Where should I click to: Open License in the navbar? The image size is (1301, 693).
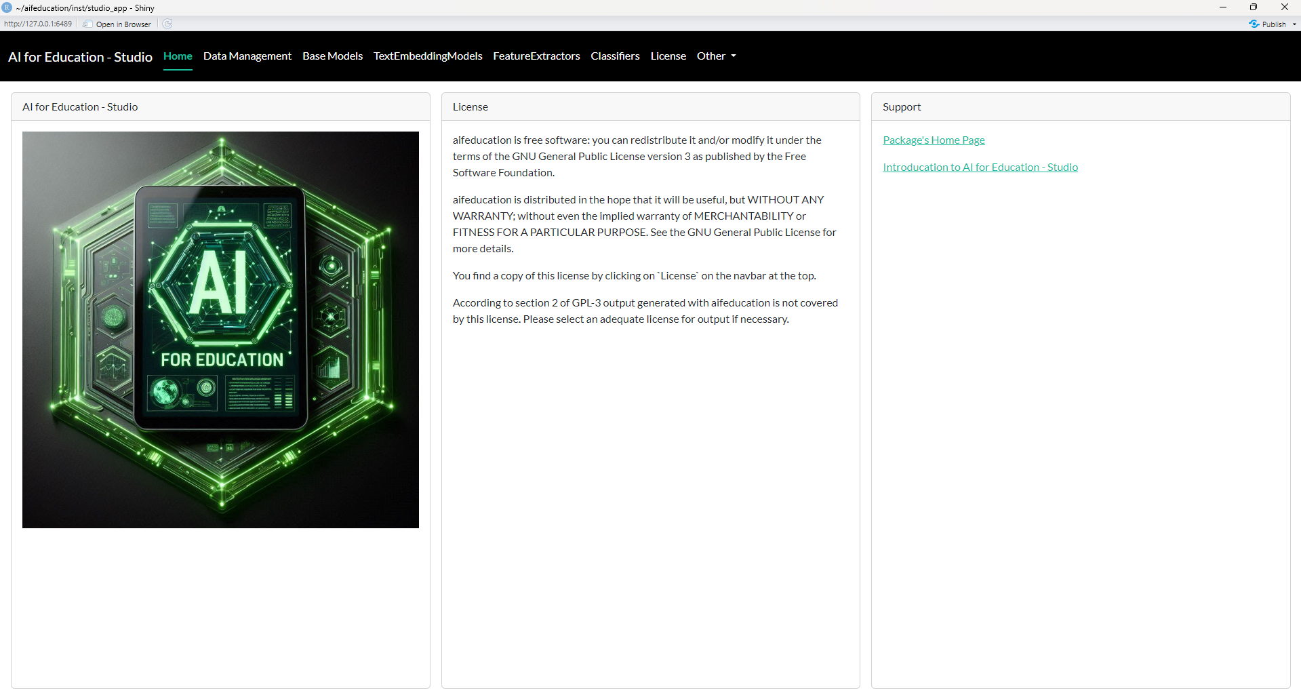tap(668, 56)
